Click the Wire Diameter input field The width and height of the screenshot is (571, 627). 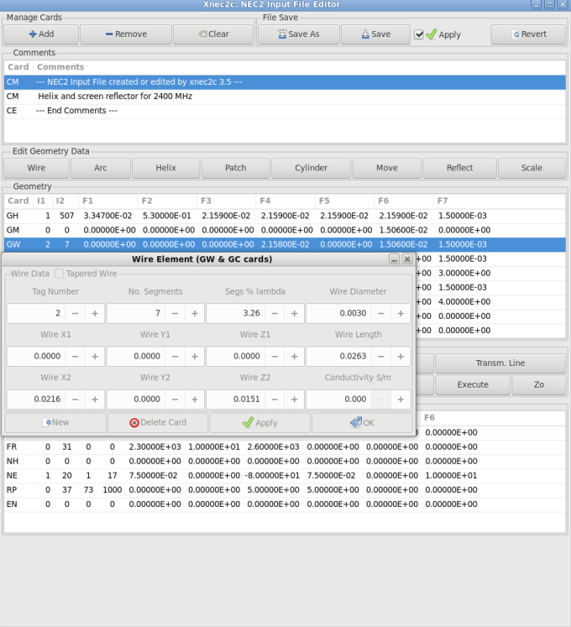tap(338, 314)
